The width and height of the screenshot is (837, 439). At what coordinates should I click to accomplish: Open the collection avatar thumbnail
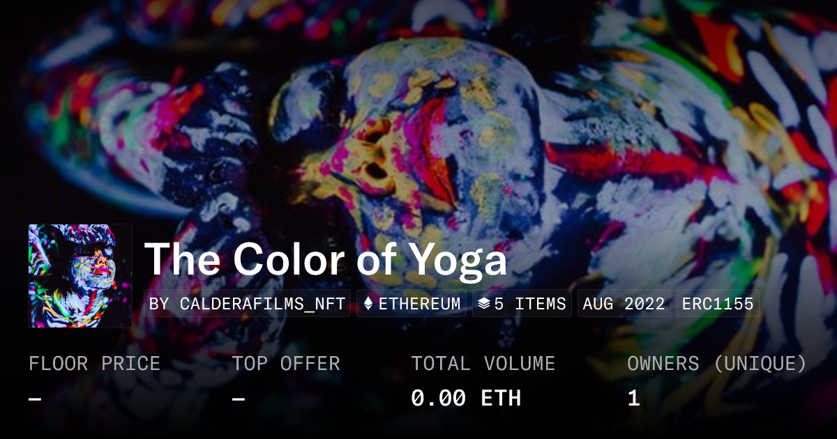[x=80, y=276]
